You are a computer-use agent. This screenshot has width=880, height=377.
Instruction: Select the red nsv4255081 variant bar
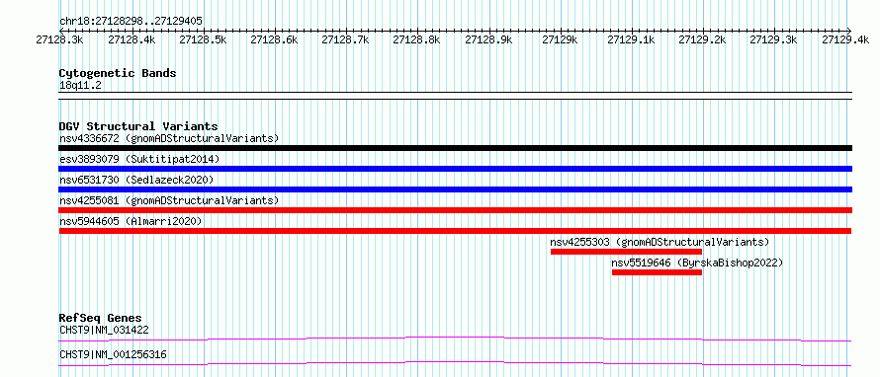coord(455,210)
